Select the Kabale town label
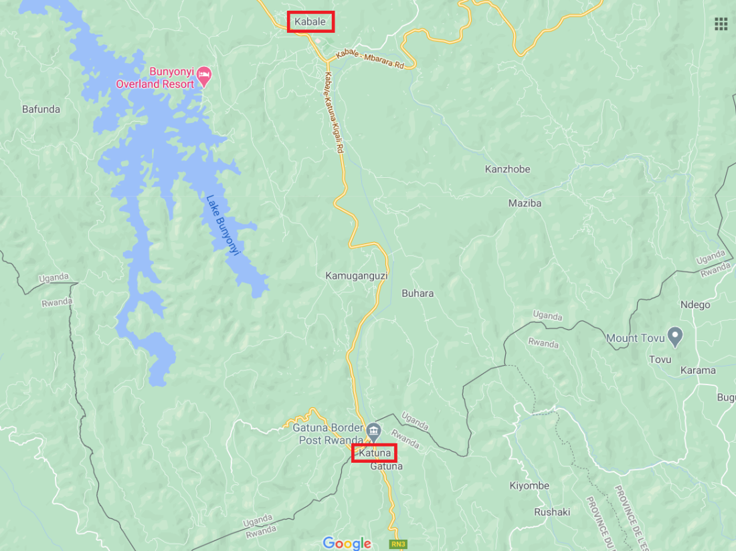736x551 pixels. click(310, 21)
